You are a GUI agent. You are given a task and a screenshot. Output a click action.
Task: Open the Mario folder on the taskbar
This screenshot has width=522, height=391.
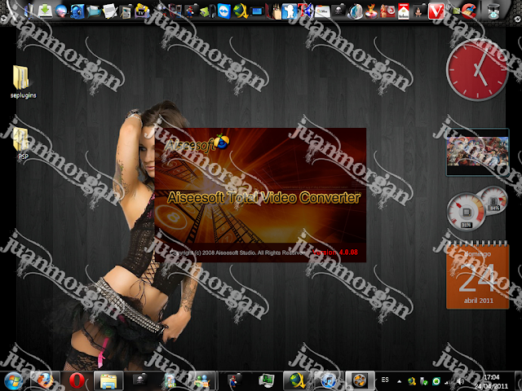[x=234, y=381]
